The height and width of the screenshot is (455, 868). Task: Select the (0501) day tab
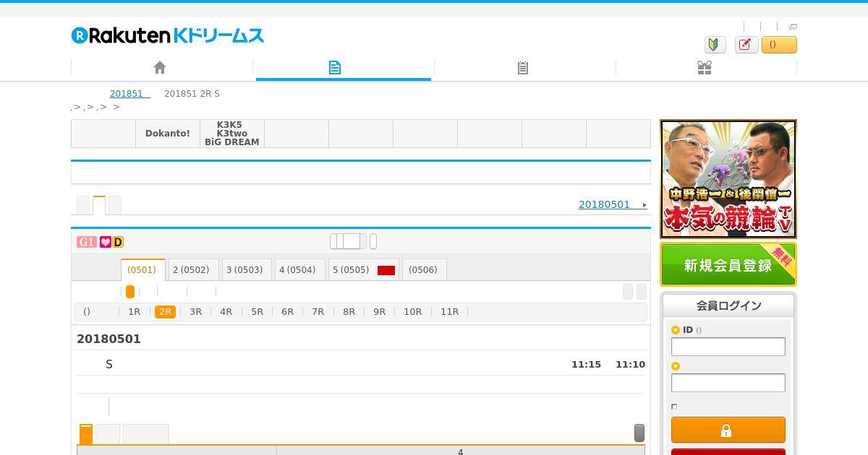click(142, 269)
